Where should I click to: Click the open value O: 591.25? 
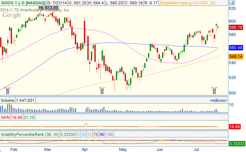click(x=78, y=3)
